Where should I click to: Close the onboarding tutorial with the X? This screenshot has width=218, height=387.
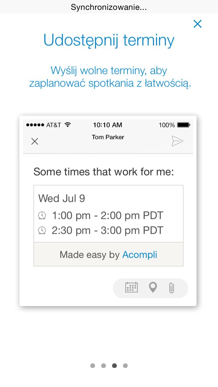pyautogui.click(x=198, y=24)
